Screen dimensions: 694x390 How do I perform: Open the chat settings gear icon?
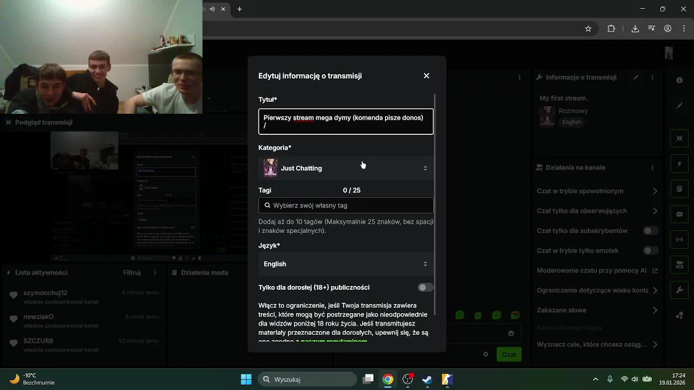point(486,354)
